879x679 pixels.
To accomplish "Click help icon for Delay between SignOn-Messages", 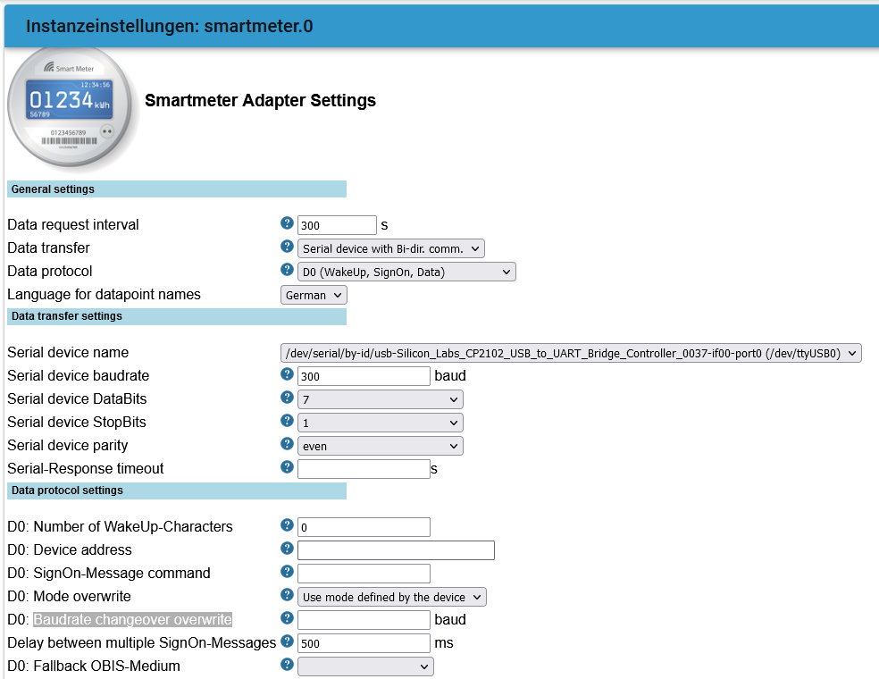I will point(287,641).
